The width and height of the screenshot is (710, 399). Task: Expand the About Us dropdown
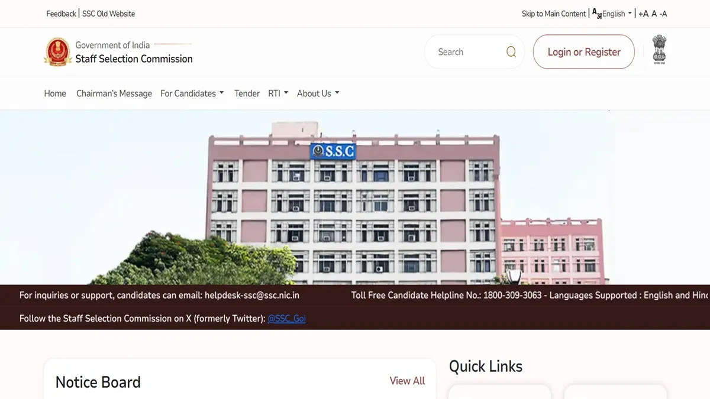[x=318, y=93]
